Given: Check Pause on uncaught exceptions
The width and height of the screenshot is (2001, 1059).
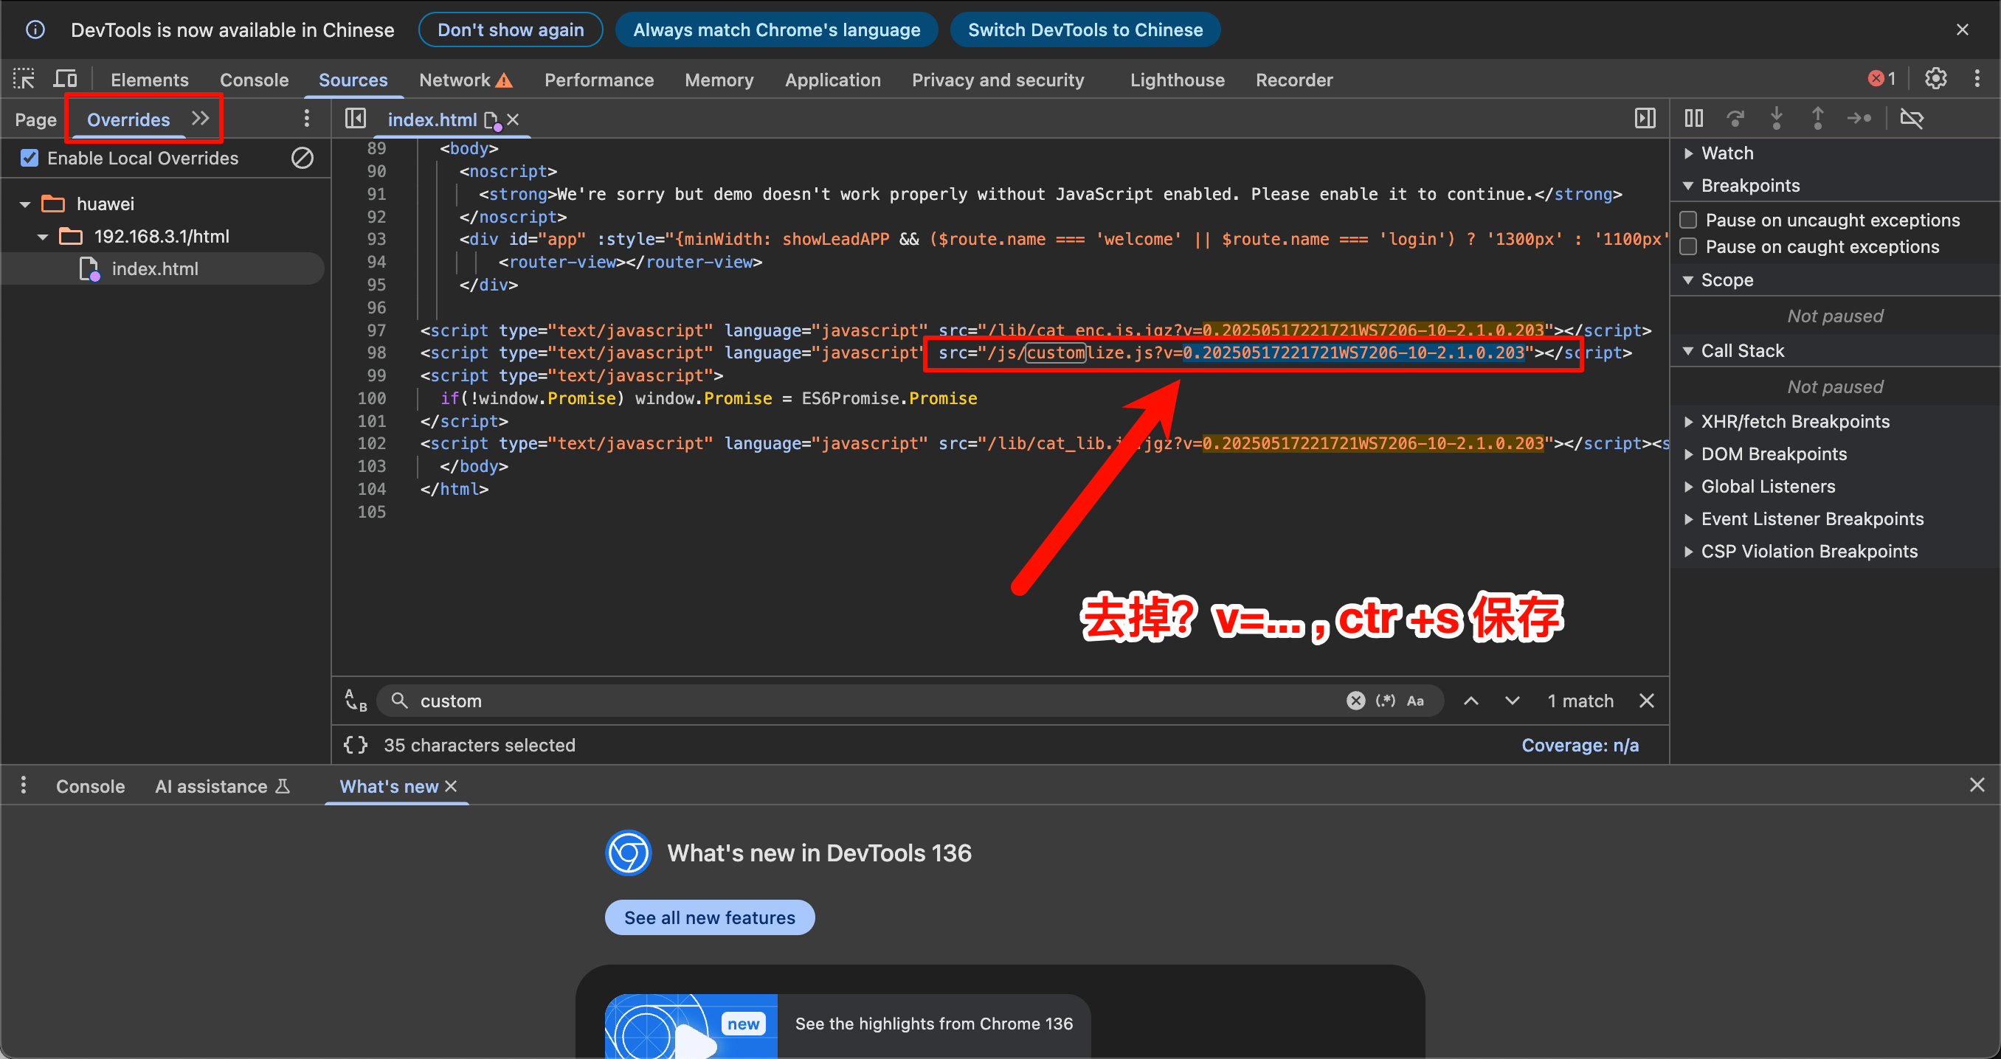Looking at the screenshot, I should coord(1689,220).
